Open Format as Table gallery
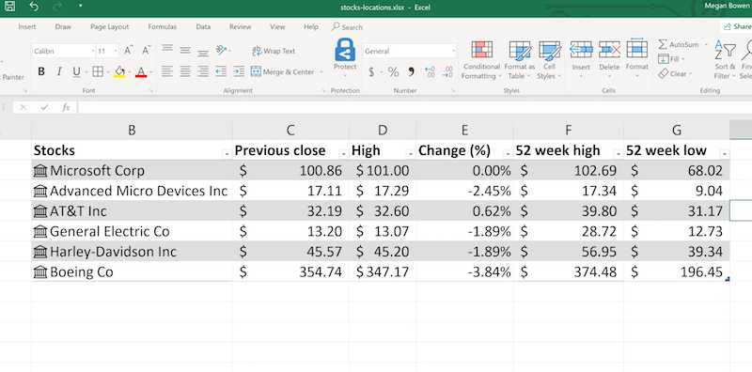This screenshot has width=752, height=372. pyautogui.click(x=520, y=60)
